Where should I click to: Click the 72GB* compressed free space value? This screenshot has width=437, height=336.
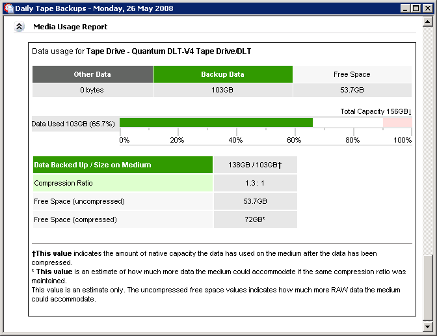[255, 219]
